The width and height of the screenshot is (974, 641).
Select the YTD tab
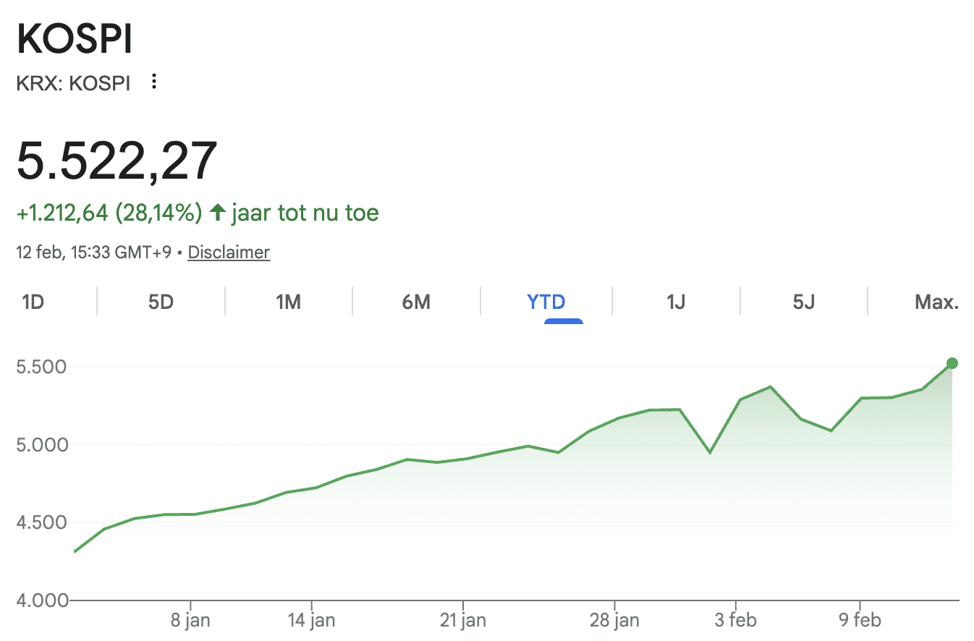coord(546,302)
